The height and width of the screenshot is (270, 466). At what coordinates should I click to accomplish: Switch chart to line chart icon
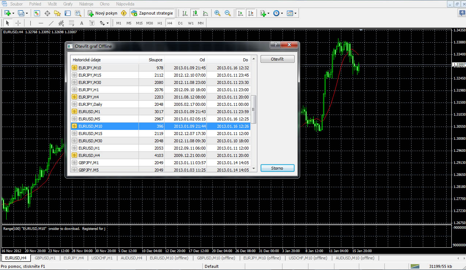206,13
